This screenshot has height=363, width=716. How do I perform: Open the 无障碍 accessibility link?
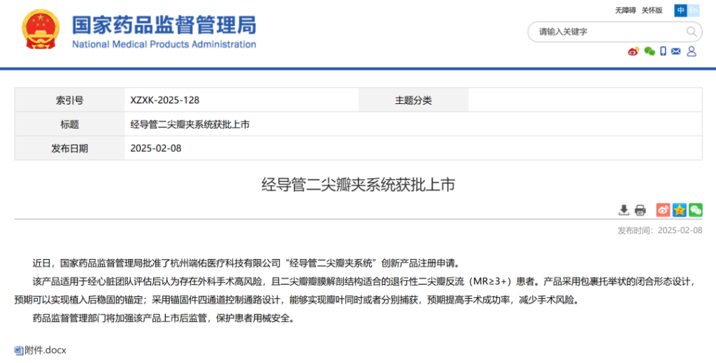click(625, 10)
